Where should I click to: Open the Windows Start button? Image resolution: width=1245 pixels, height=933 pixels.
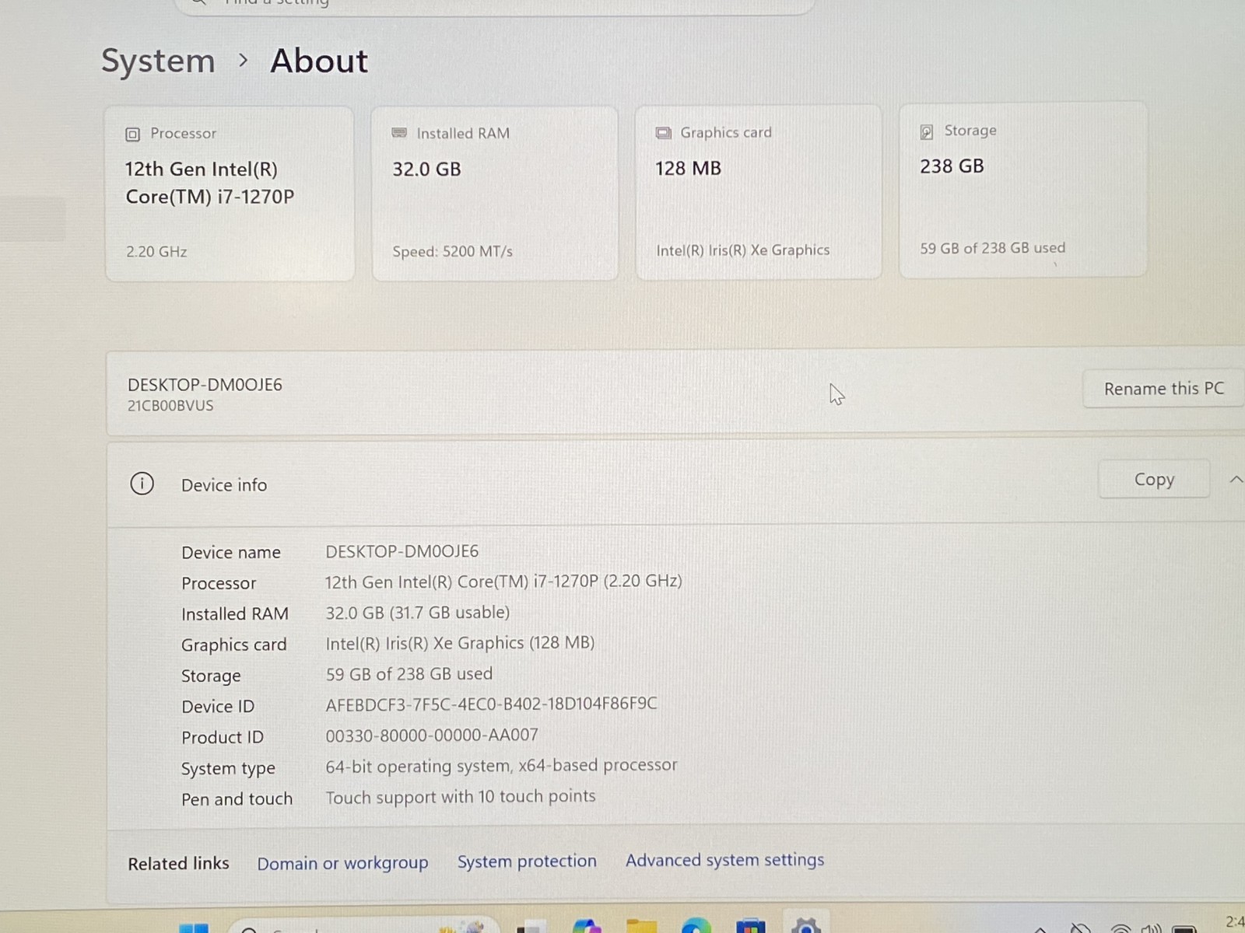[x=194, y=928]
